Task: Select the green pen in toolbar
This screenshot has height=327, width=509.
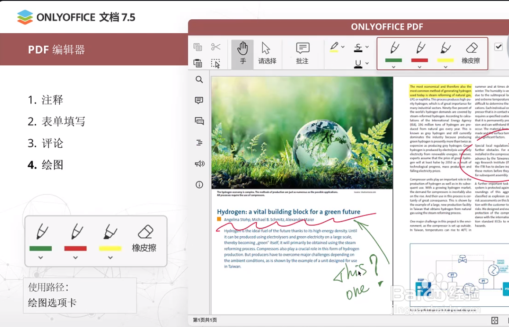Action: (394, 48)
